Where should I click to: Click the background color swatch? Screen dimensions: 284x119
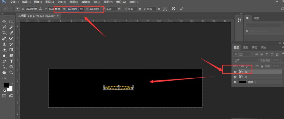click(x=11, y=89)
